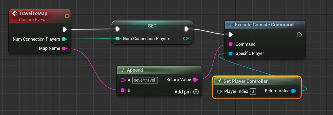
Task: Click the SET node execution output pin
Action: coord(187,29)
